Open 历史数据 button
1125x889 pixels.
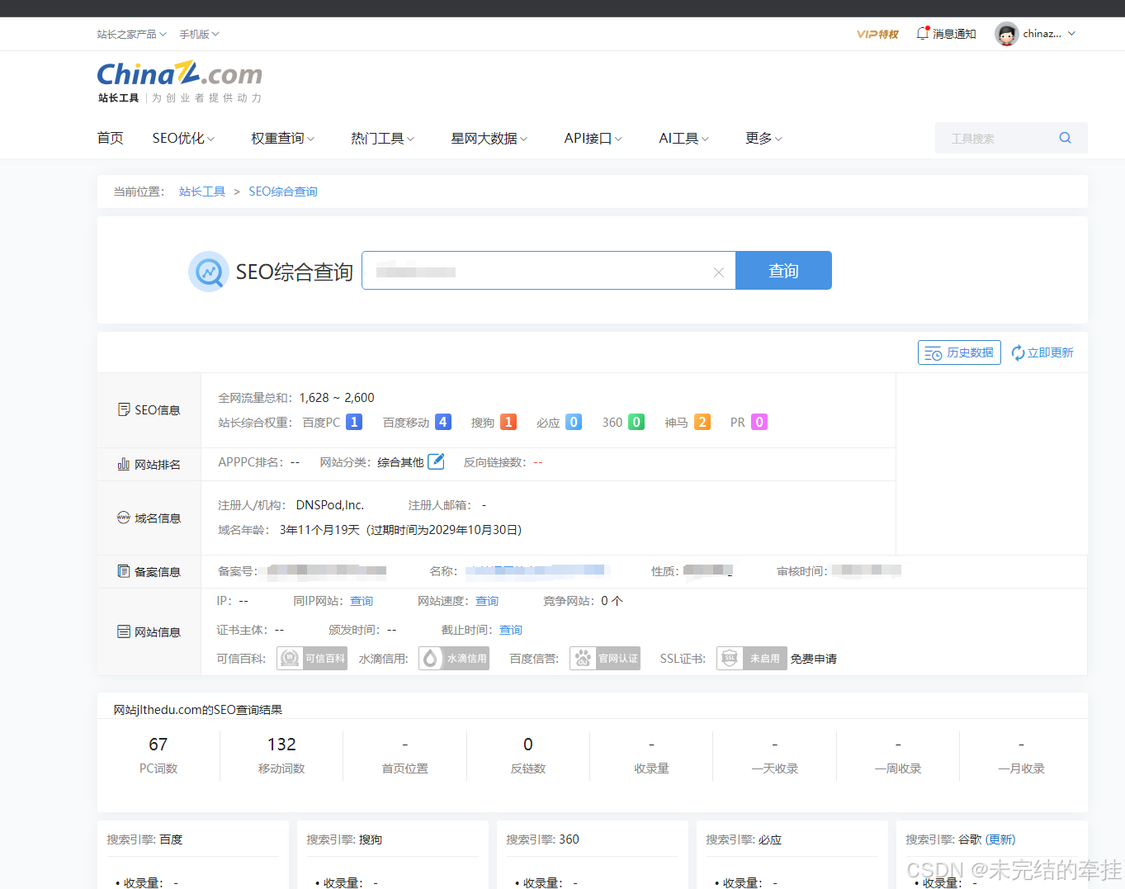tap(959, 352)
